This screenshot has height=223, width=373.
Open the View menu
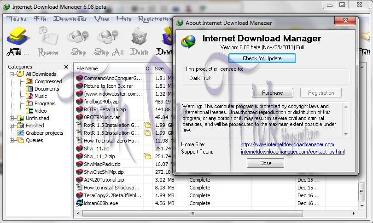[102, 19]
